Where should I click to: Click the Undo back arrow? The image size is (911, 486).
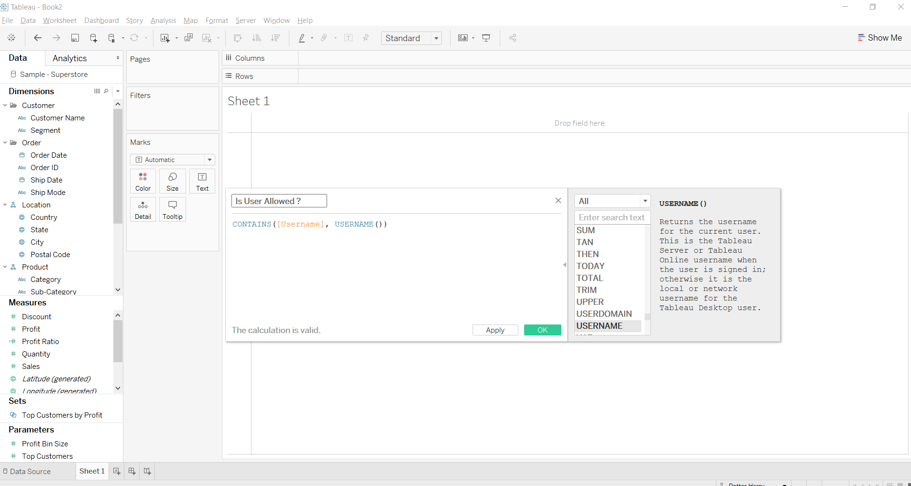[38, 38]
